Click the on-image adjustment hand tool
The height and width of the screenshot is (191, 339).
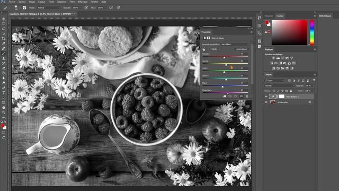(203, 49)
